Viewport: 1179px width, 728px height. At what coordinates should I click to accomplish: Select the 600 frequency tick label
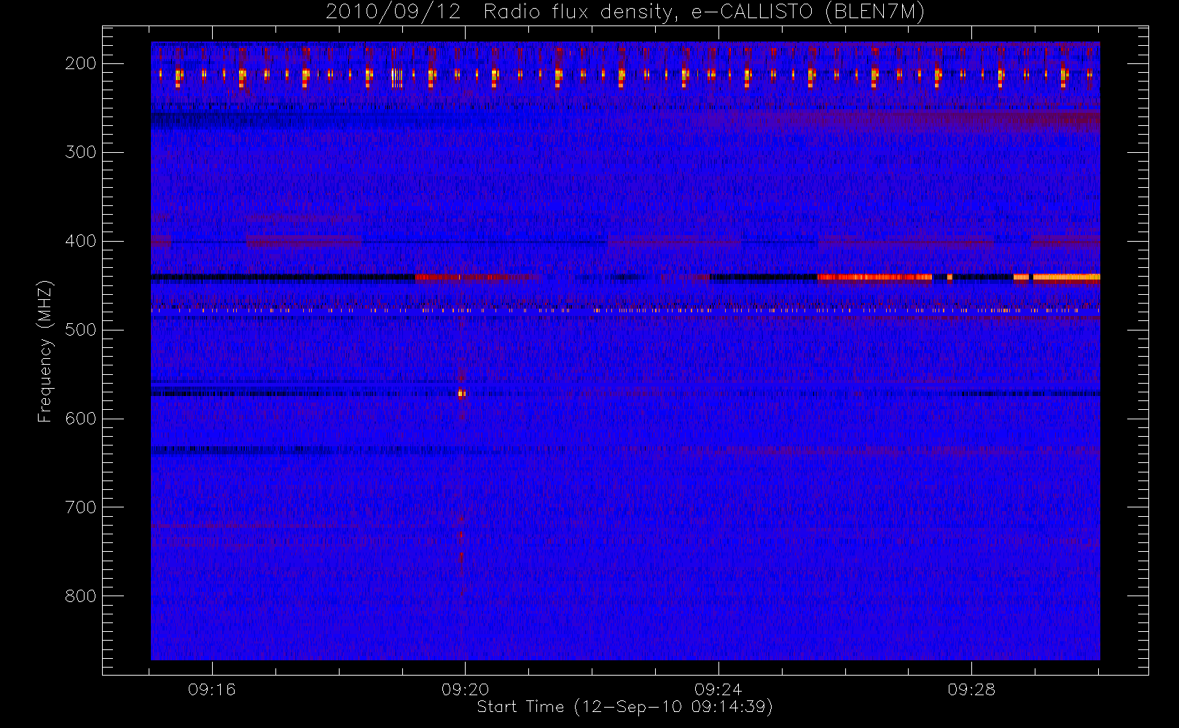(x=81, y=419)
